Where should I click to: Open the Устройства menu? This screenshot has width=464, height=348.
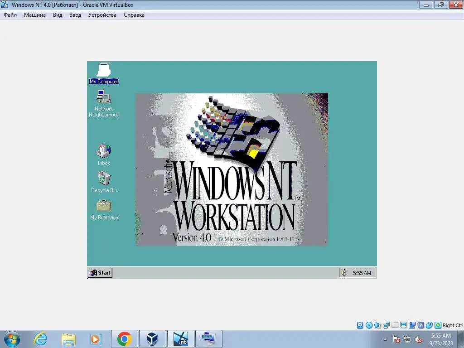(x=102, y=15)
